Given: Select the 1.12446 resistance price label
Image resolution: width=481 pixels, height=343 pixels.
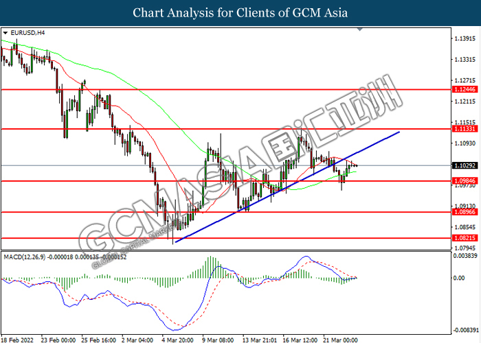Looking at the screenshot, I should [465, 89].
